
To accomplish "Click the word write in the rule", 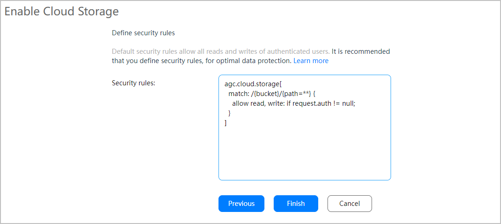I will (x=277, y=103).
